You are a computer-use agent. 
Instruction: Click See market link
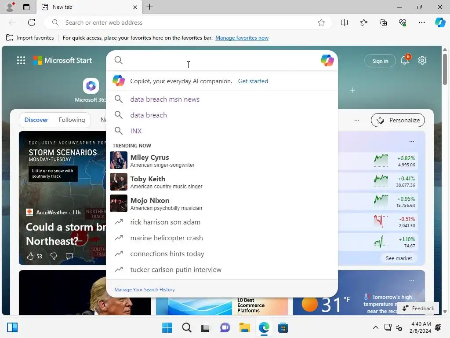pos(399,258)
